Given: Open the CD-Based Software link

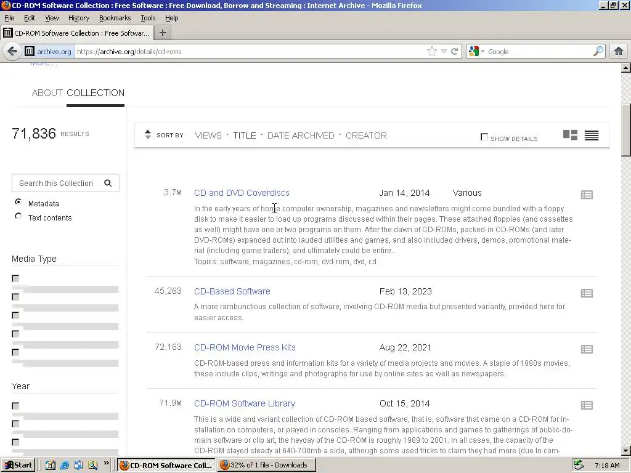Looking at the screenshot, I should point(232,291).
